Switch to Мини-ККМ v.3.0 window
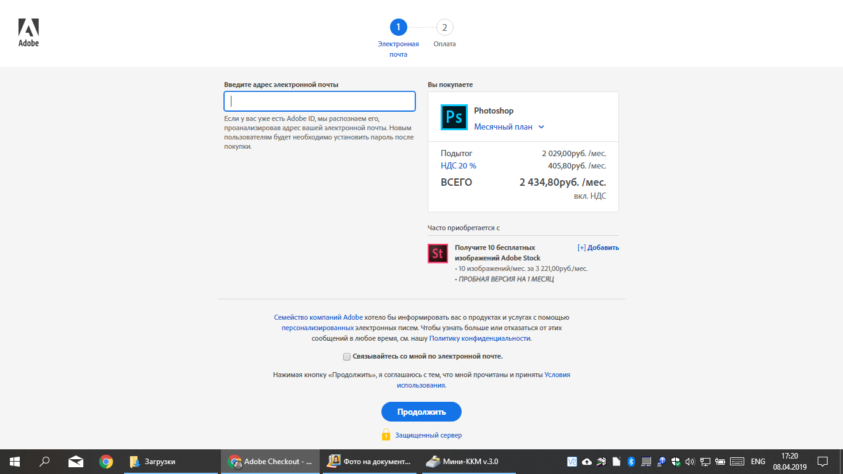This screenshot has height=474, width=843. (x=469, y=461)
